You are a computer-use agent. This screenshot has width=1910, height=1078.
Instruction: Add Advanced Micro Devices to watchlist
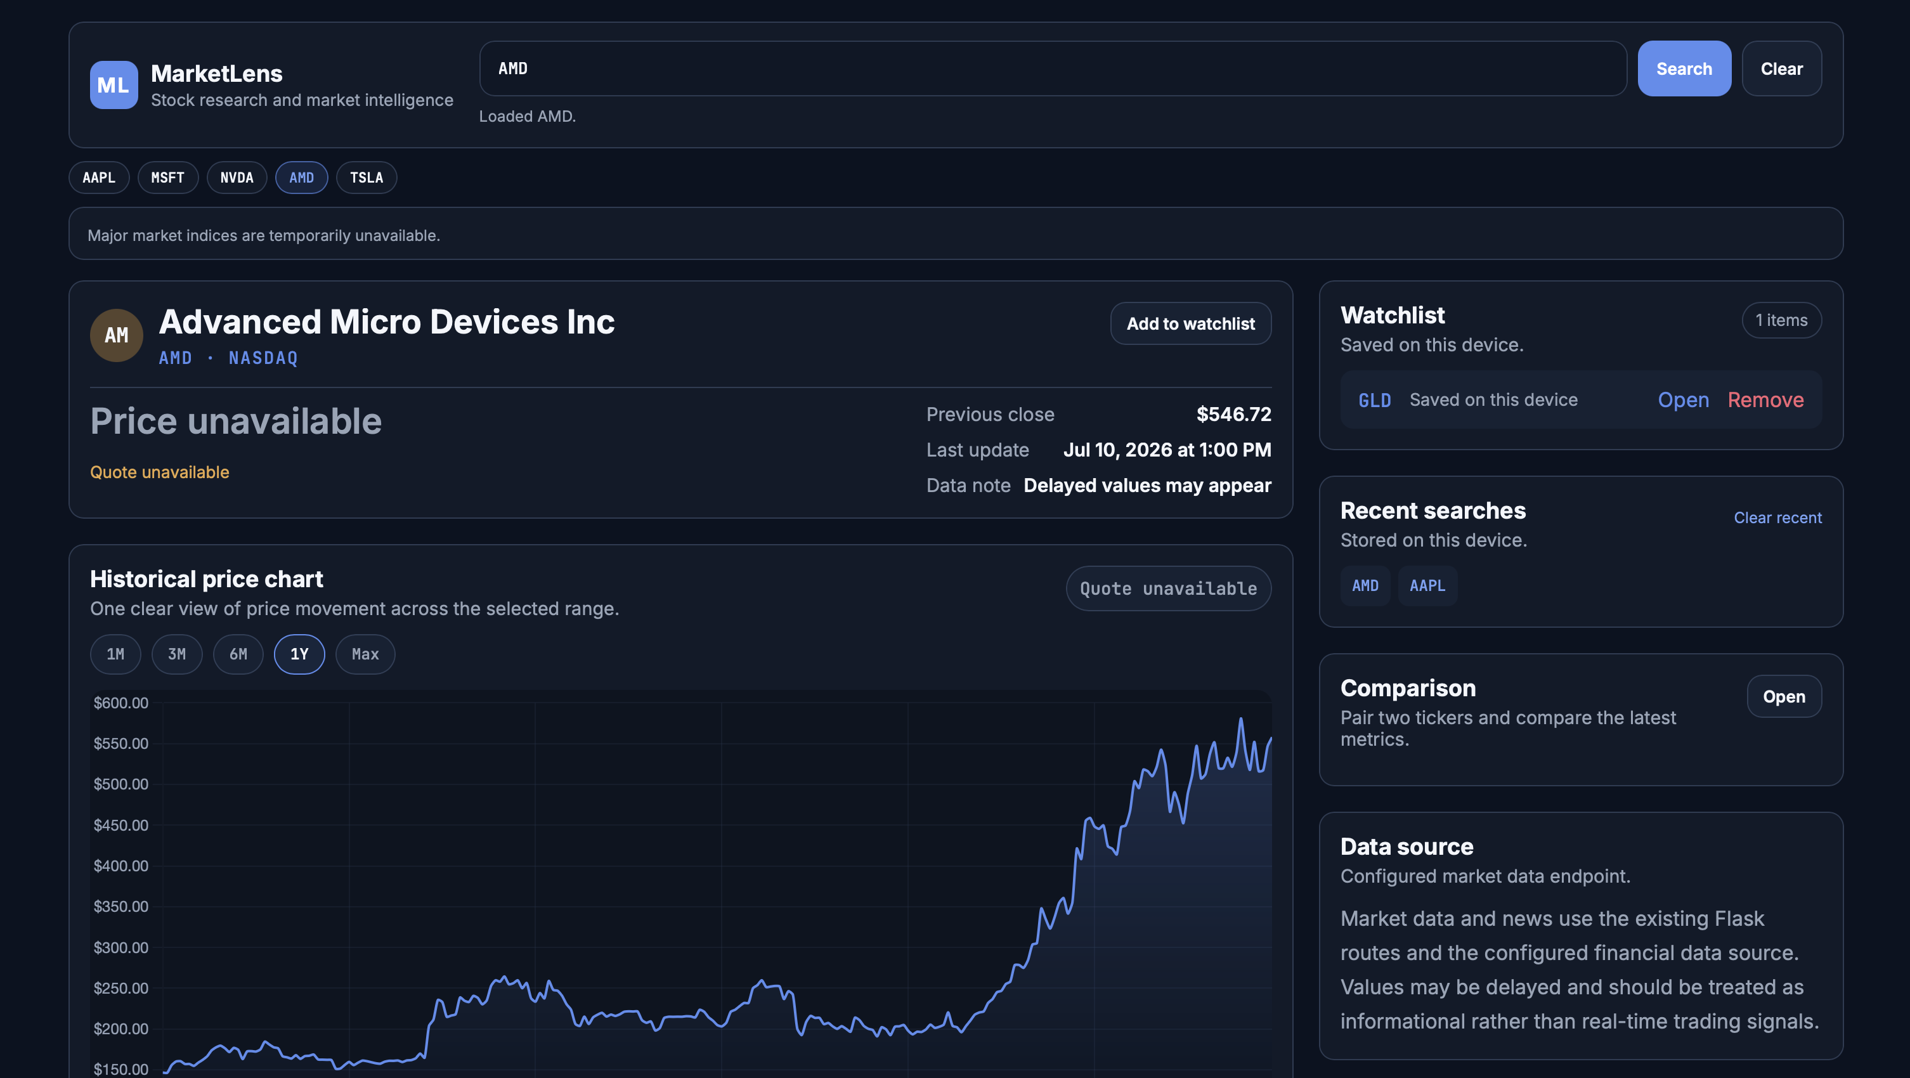(x=1191, y=323)
